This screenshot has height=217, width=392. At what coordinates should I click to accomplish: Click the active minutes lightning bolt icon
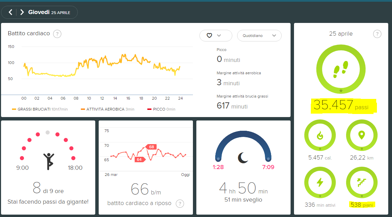[x=320, y=182]
